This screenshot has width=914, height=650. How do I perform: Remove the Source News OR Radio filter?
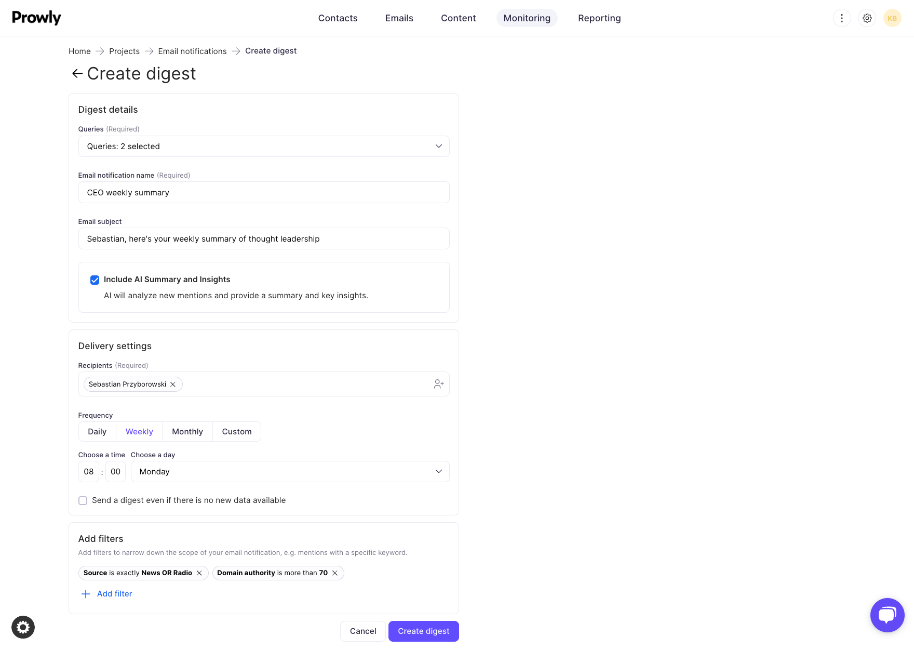coord(199,573)
